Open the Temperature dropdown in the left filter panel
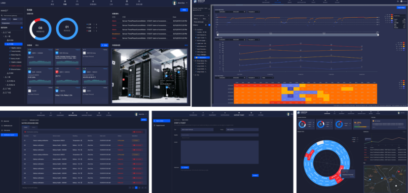The image size is (408, 193). (x=12, y=23)
